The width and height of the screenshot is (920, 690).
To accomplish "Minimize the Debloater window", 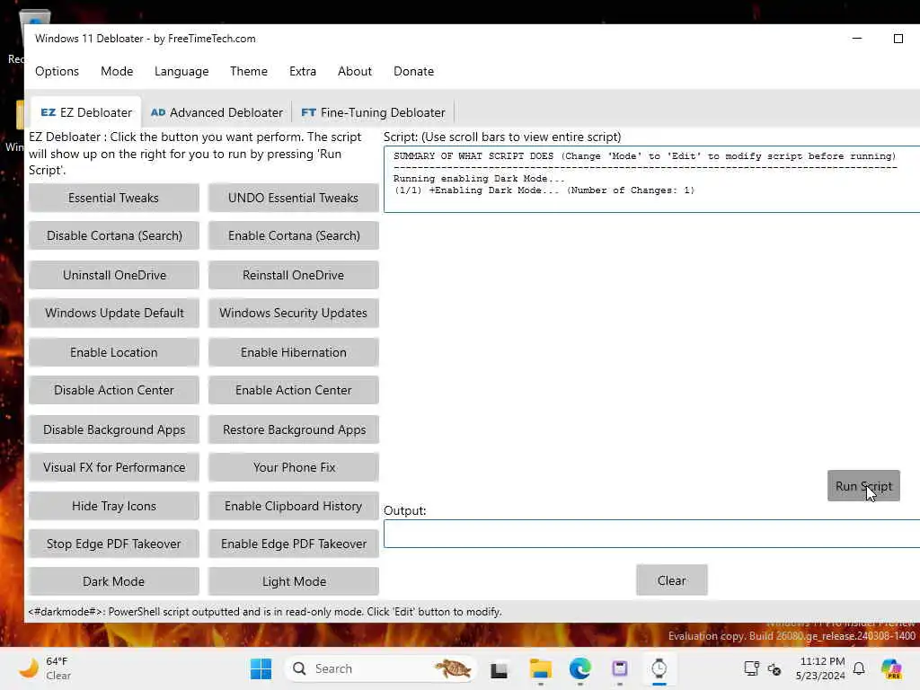I will [x=857, y=38].
